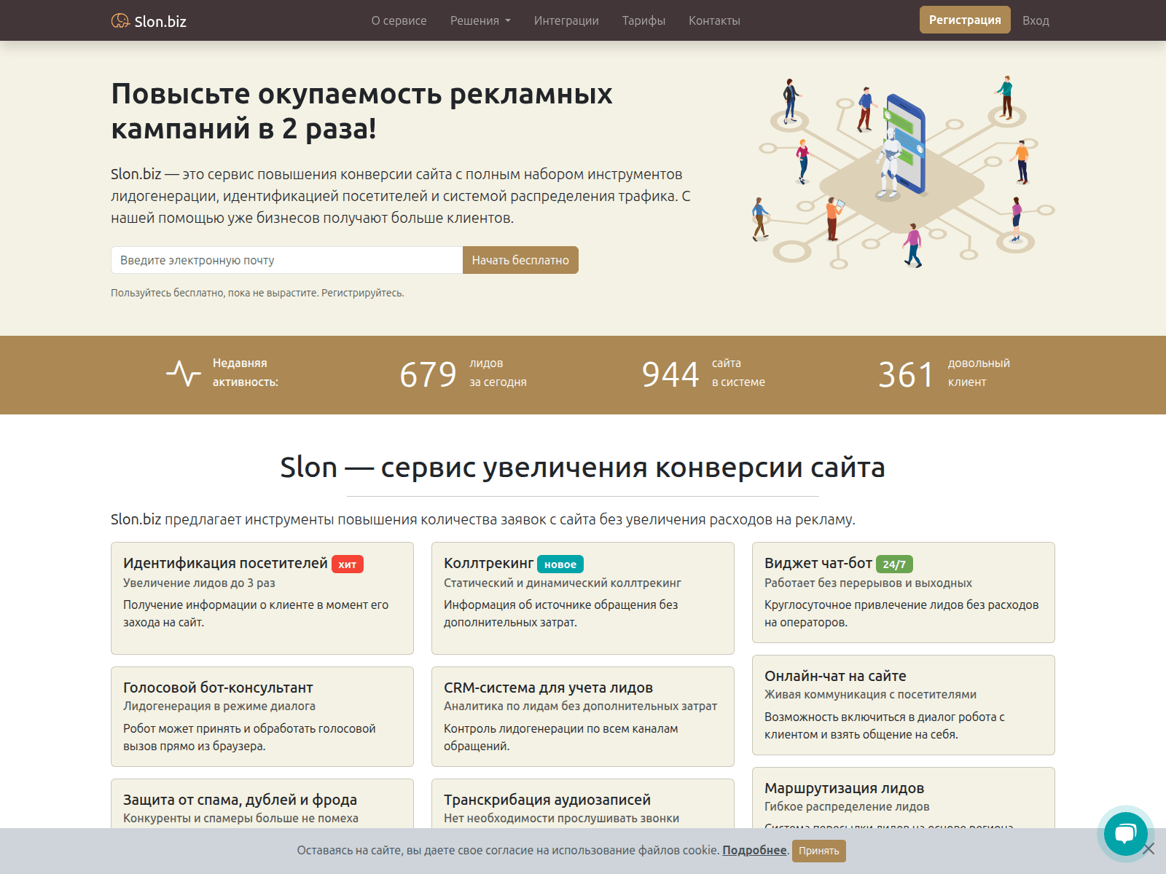Click the "24/7" badge on chat-bot widget
Screen dimensions: 1166x874
pos(896,562)
